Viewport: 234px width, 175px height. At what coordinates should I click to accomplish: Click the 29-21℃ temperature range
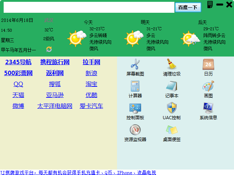(211, 29)
